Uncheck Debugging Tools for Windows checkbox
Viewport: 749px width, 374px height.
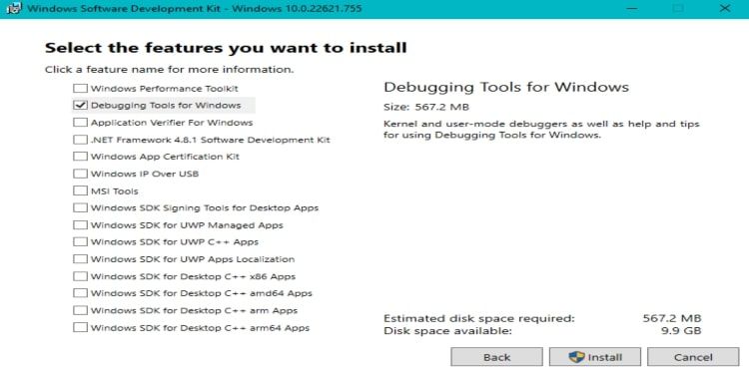tap(80, 105)
